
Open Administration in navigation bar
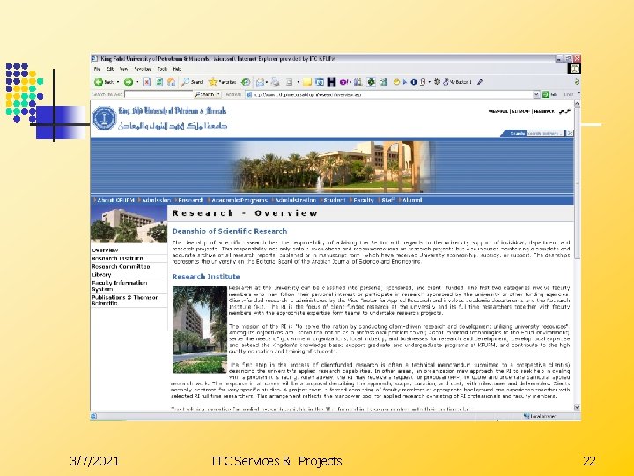(x=294, y=200)
